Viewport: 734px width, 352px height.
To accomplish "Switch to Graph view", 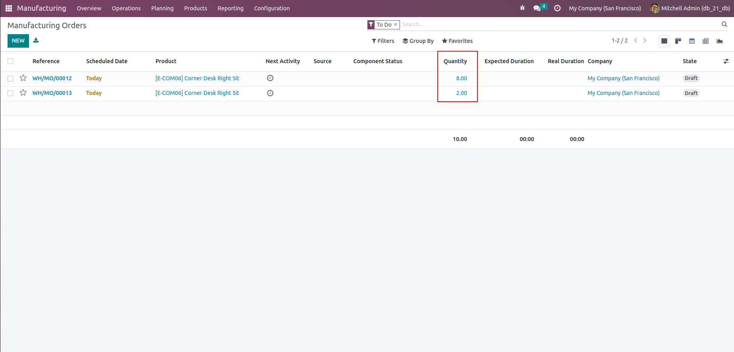I will [x=720, y=41].
